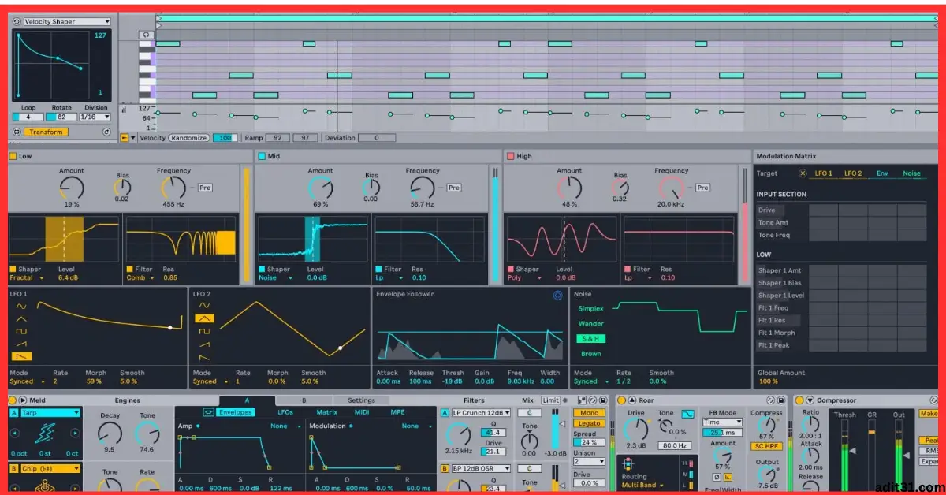Click the Low band Amount knob
The width and height of the screenshot is (946, 495).
pos(72,188)
